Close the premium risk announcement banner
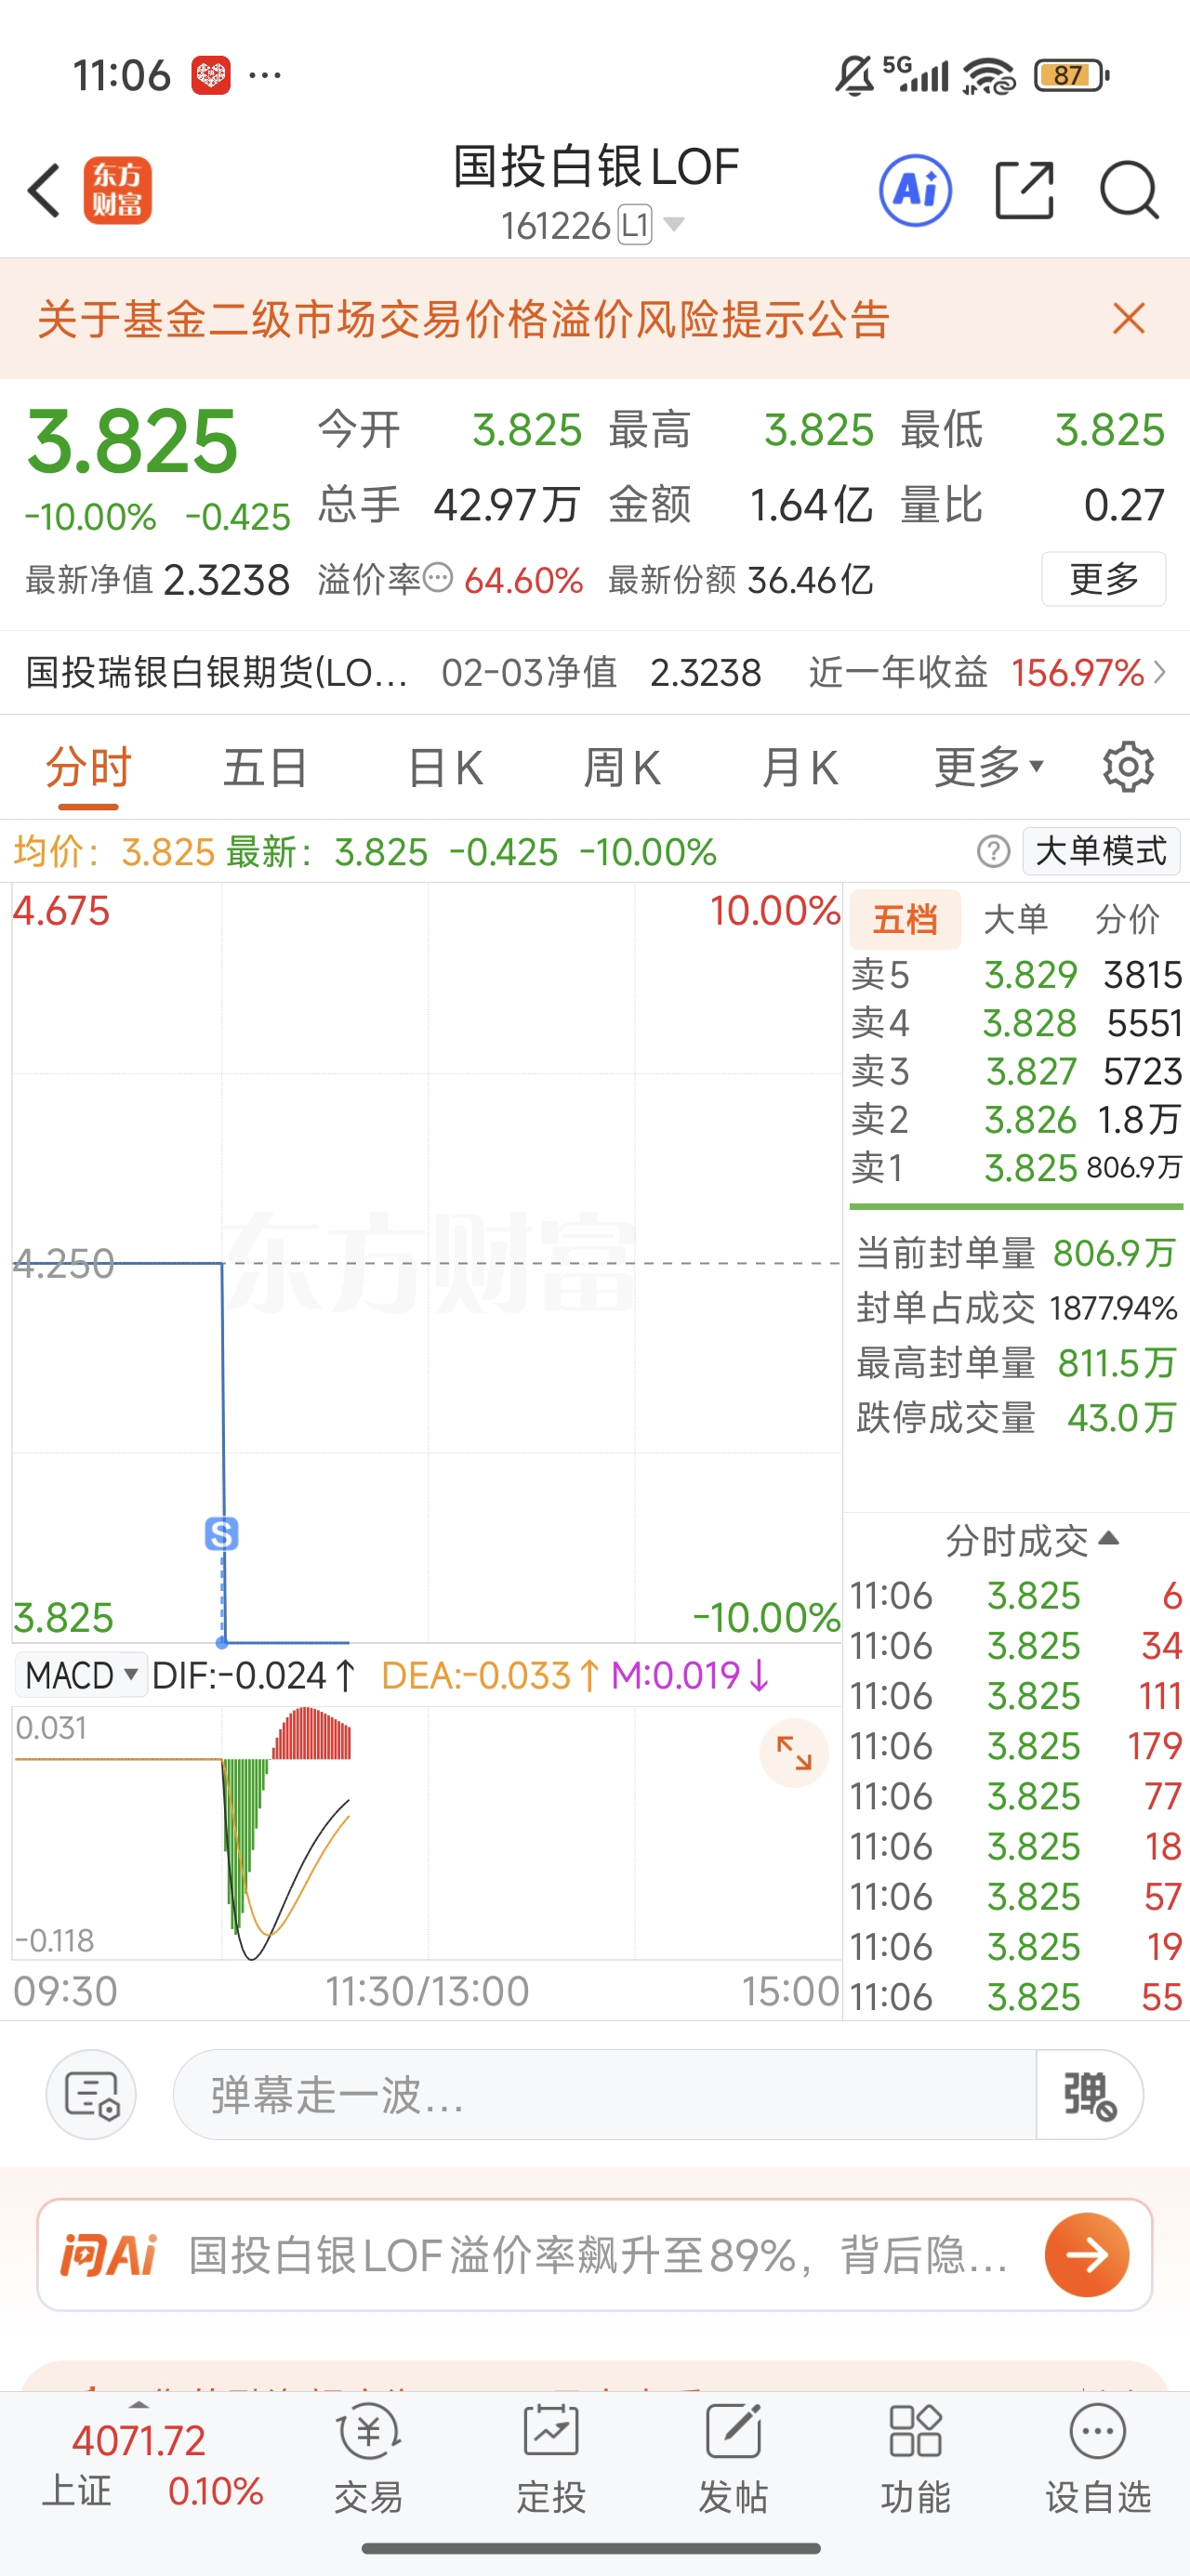Image resolution: width=1190 pixels, height=2576 pixels. click(x=1128, y=319)
